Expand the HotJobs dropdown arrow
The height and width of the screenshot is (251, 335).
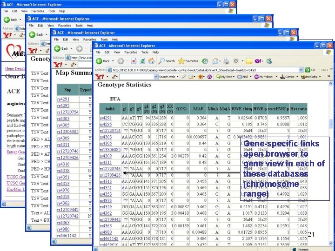(x=320, y=77)
